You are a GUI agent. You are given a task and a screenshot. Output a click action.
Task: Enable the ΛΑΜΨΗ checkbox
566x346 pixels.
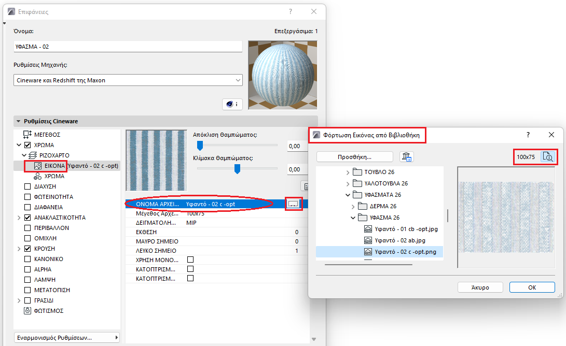coord(27,280)
